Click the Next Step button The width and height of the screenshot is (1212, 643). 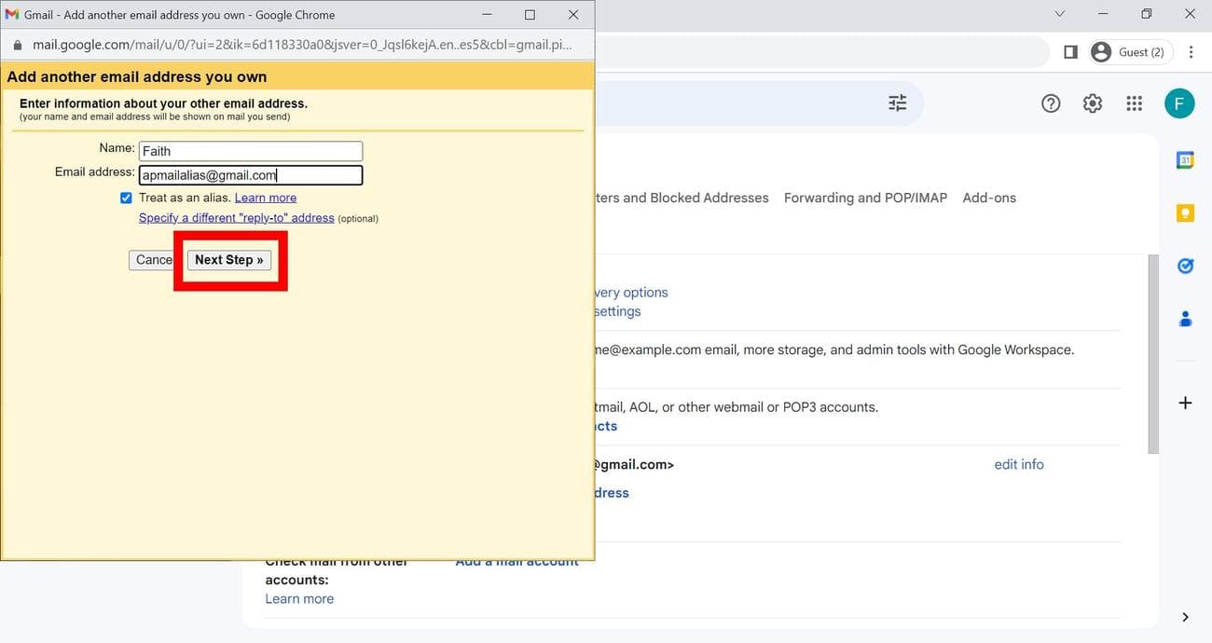[229, 260]
